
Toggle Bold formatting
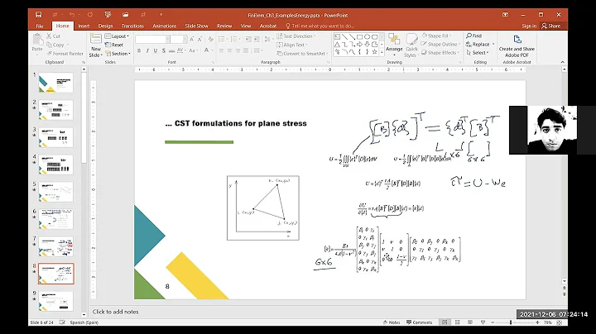139,50
